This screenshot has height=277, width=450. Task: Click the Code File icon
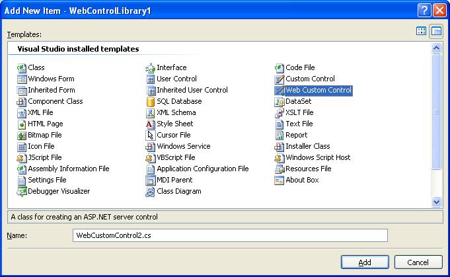(x=280, y=68)
